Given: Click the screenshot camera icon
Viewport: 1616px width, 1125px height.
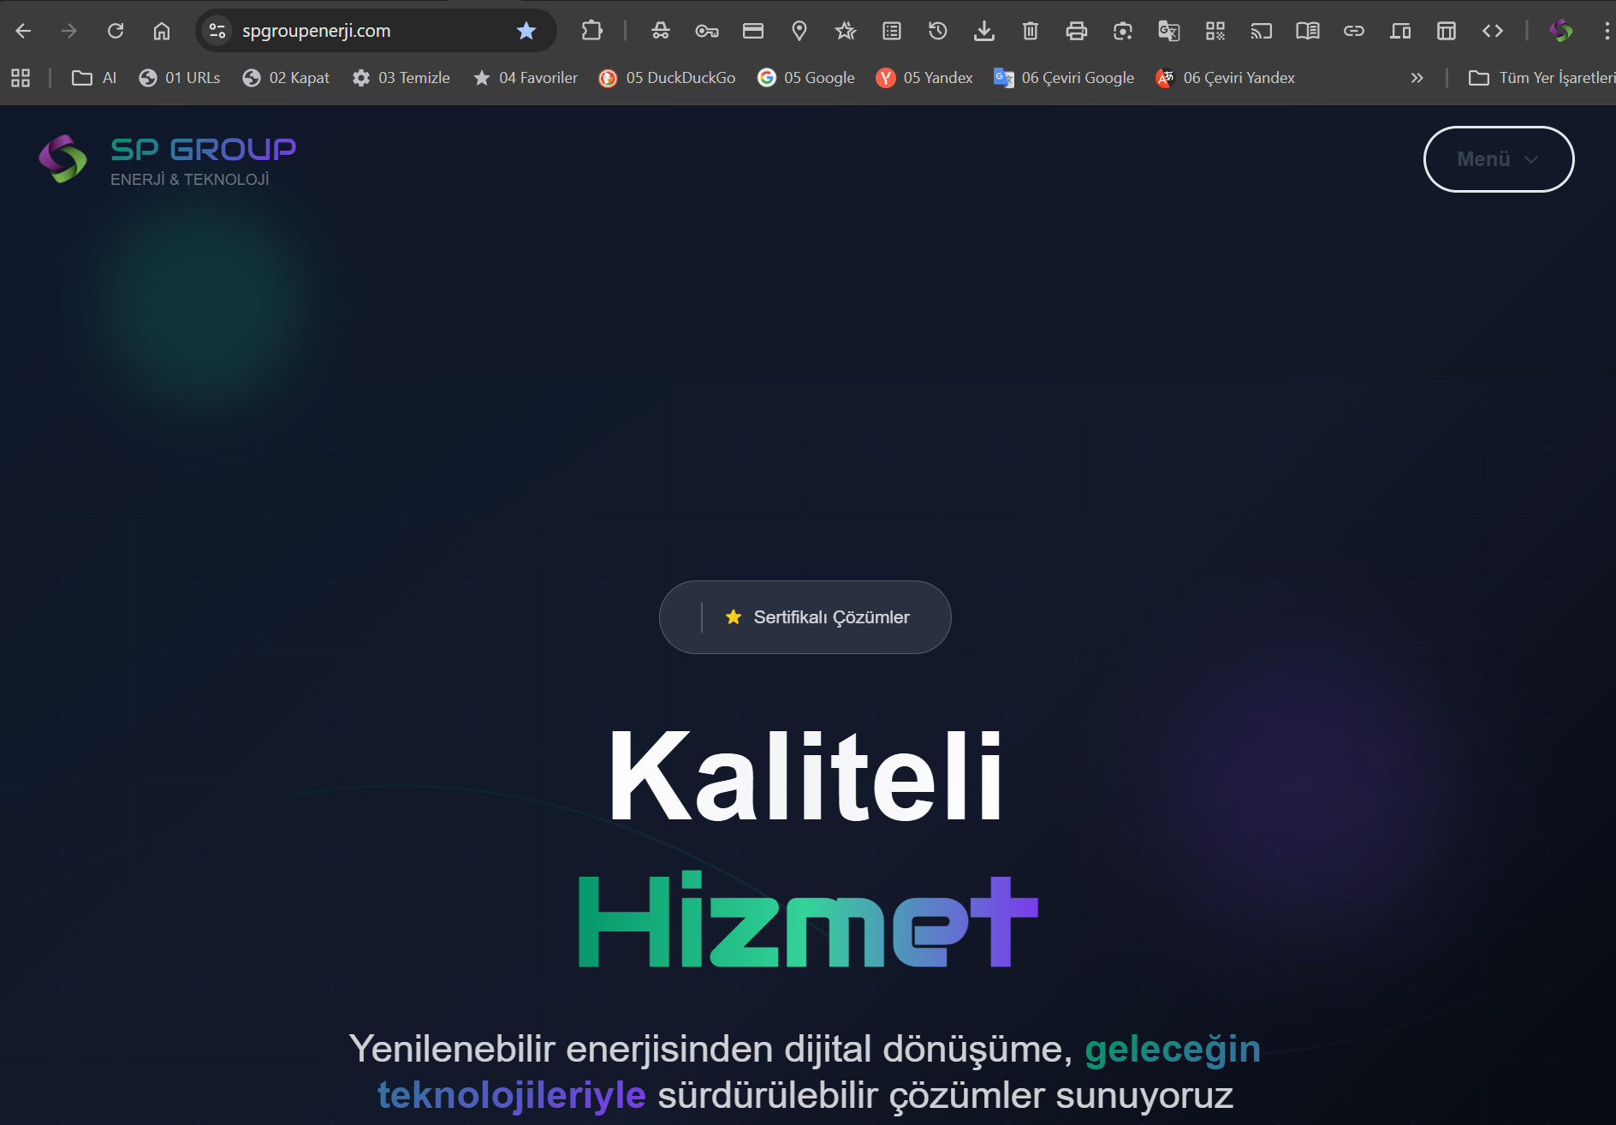Looking at the screenshot, I should click(1121, 30).
